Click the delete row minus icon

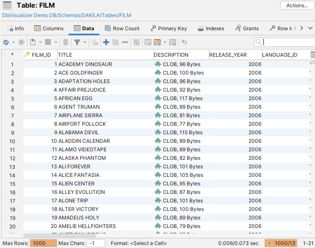click(124, 42)
